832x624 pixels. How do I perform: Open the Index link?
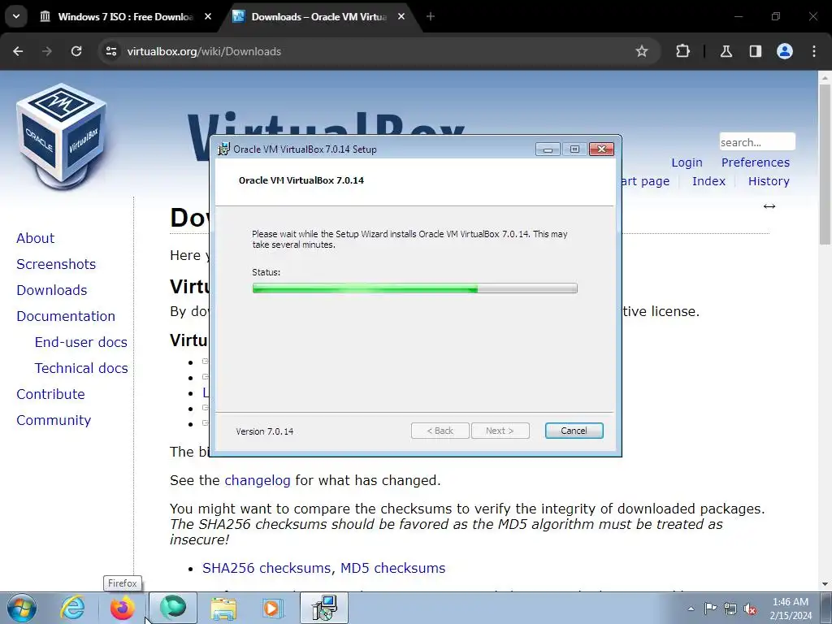pos(708,181)
